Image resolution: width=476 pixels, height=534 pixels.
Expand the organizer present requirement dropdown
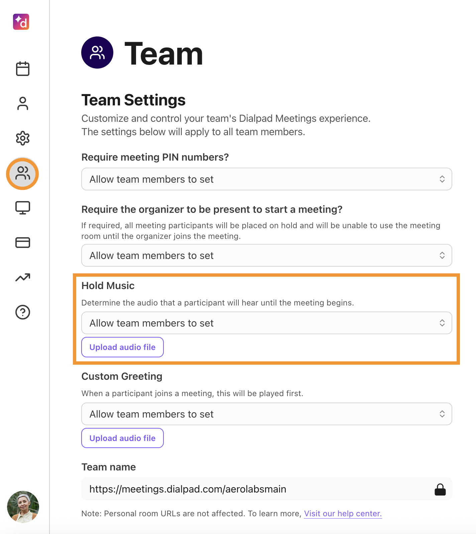click(x=267, y=255)
